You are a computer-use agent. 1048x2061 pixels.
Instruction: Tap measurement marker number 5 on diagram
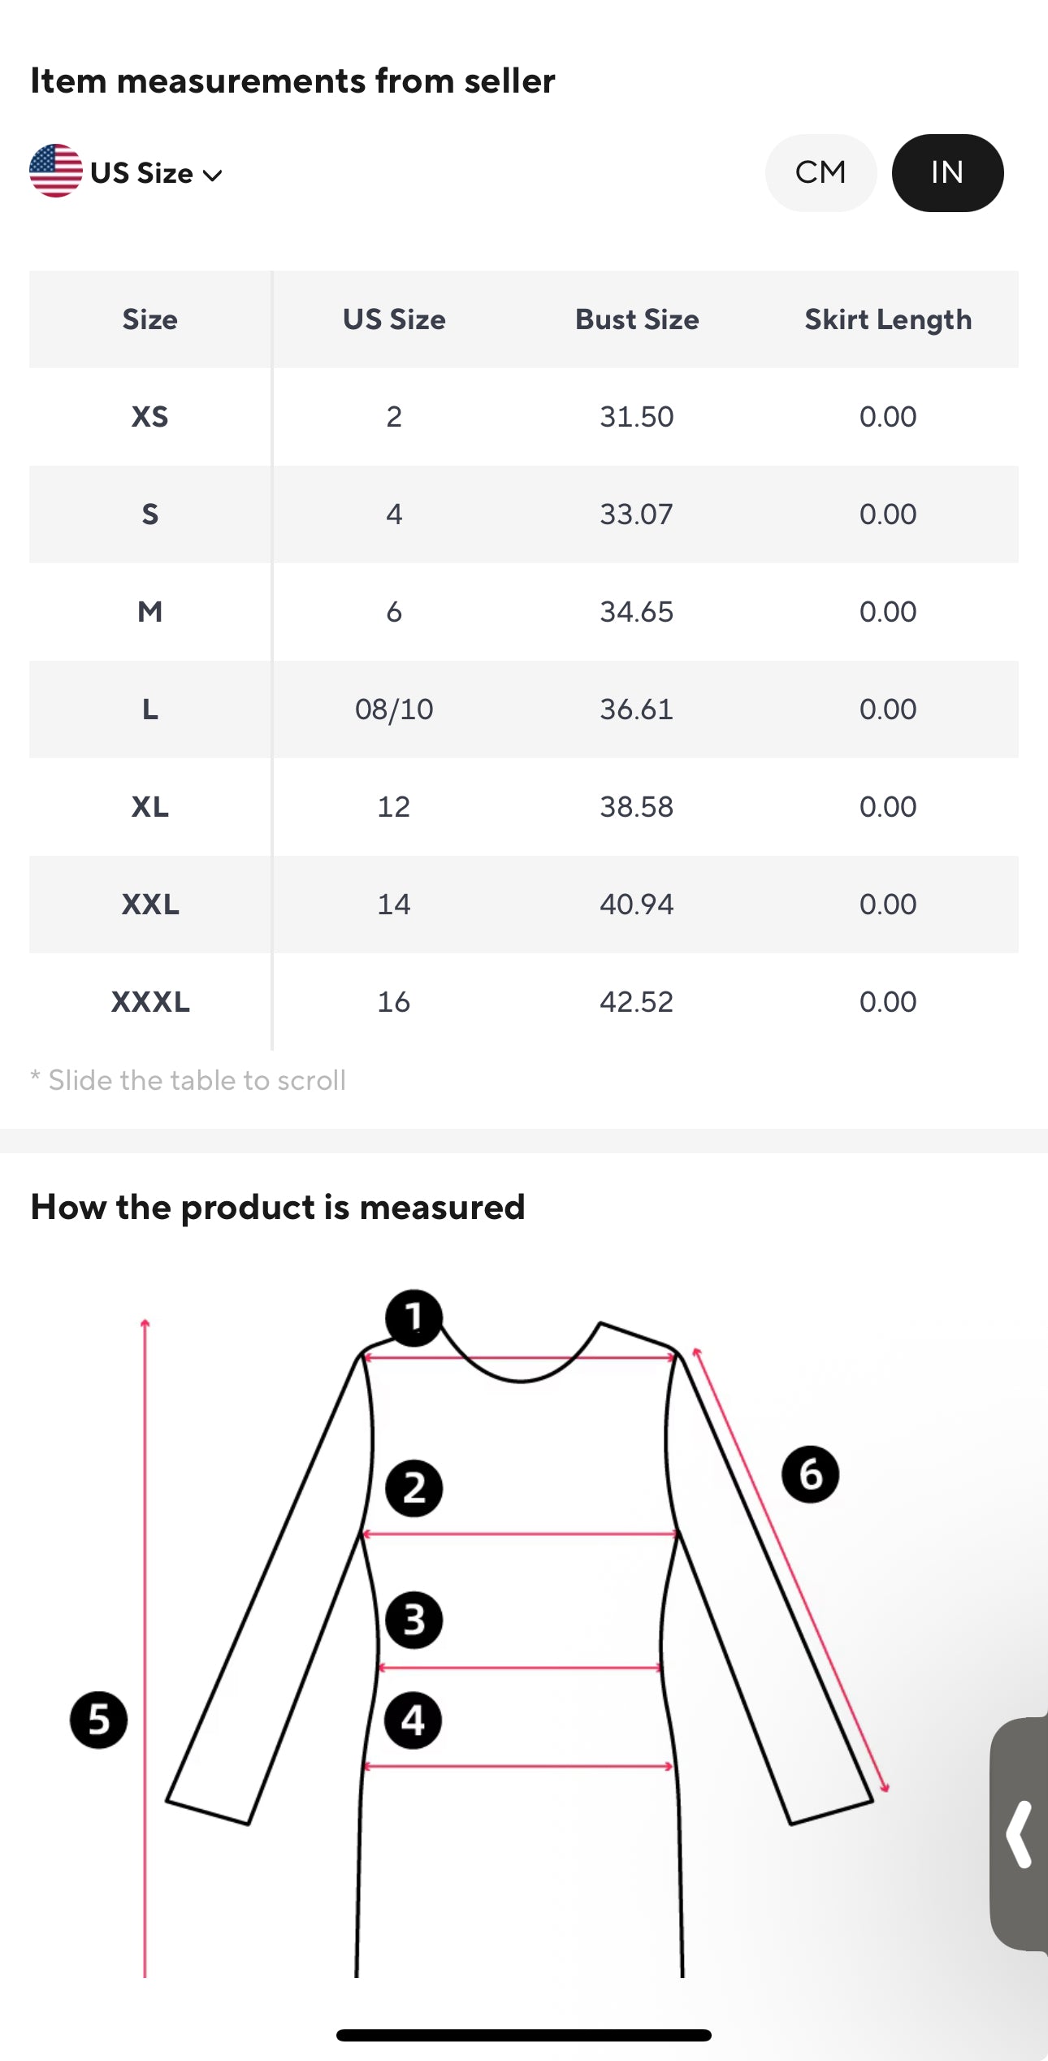(x=98, y=1720)
